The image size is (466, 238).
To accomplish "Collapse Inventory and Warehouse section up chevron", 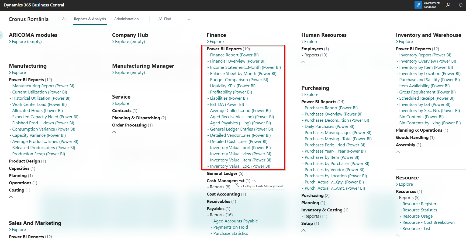I will [x=398, y=152].
